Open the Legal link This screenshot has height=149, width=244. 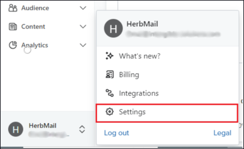pyautogui.click(x=223, y=133)
